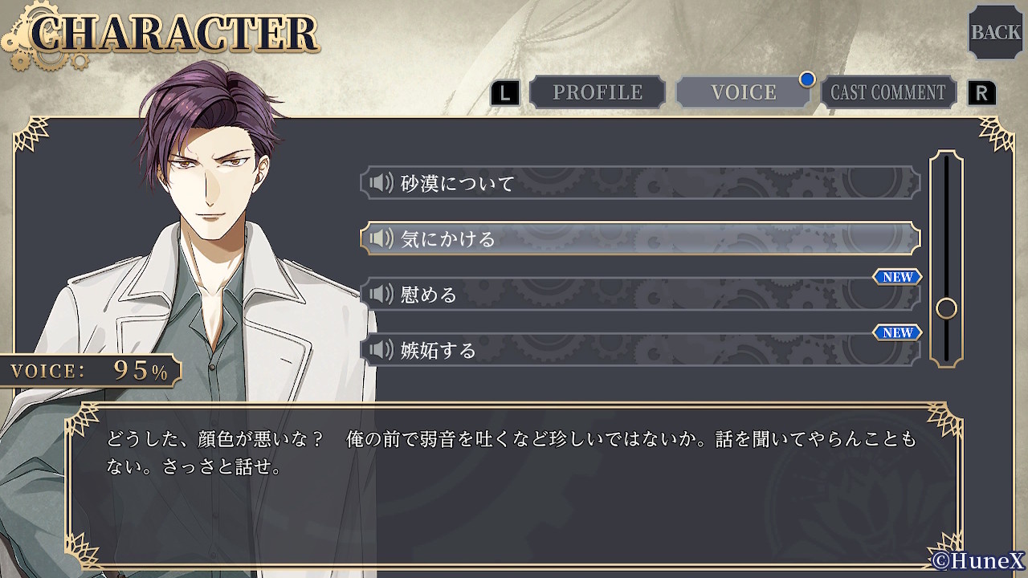Image resolution: width=1028 pixels, height=578 pixels.
Task: Open the CAST COMMENT tab
Action: coord(888,92)
